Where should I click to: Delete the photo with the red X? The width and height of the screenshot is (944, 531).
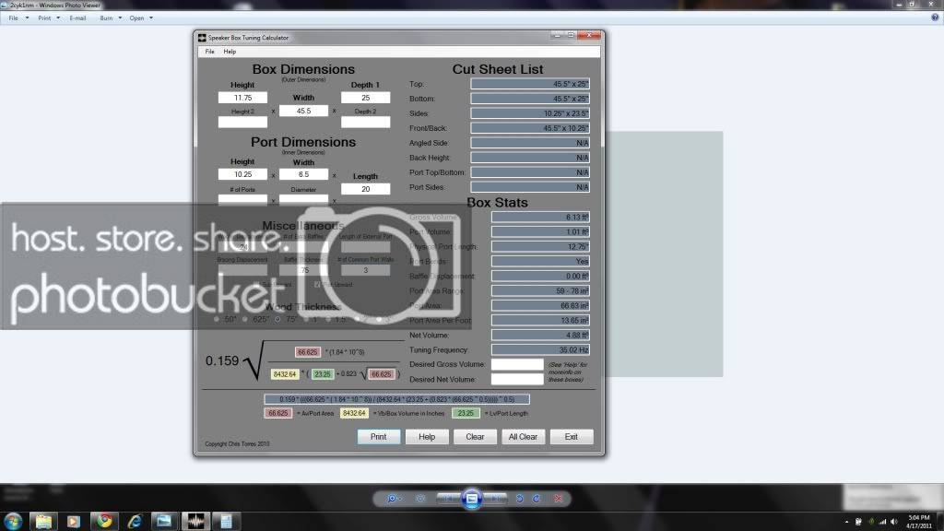[x=558, y=499]
